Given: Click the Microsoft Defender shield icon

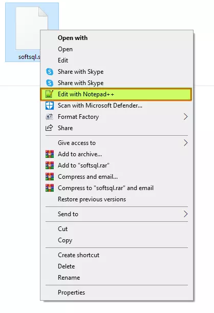Looking at the screenshot, I should pyautogui.click(x=50, y=106).
